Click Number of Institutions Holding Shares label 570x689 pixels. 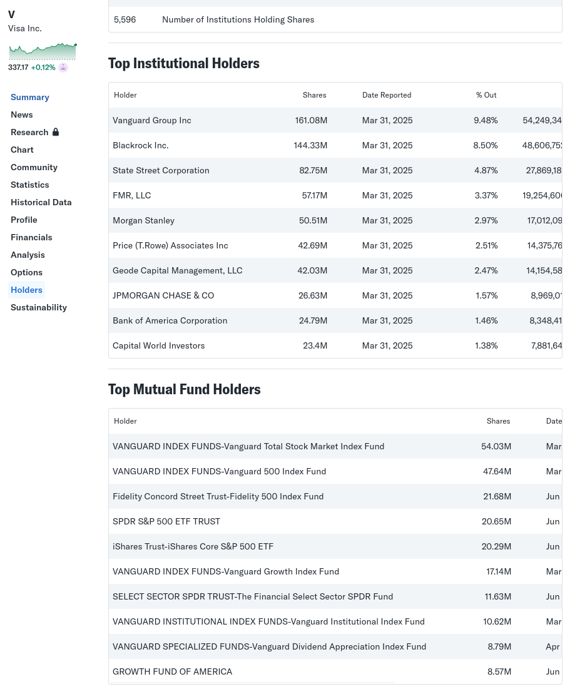[238, 20]
